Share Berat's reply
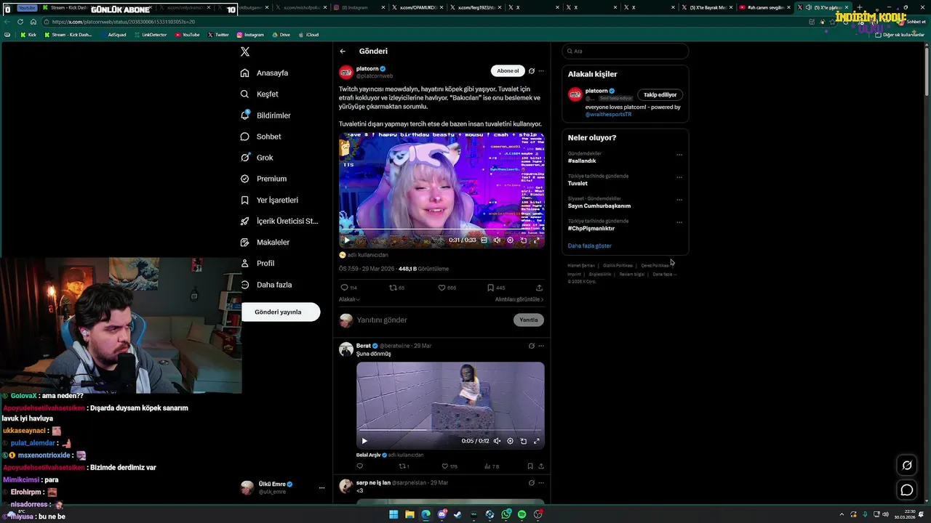The width and height of the screenshot is (931, 523). pyautogui.click(x=541, y=466)
